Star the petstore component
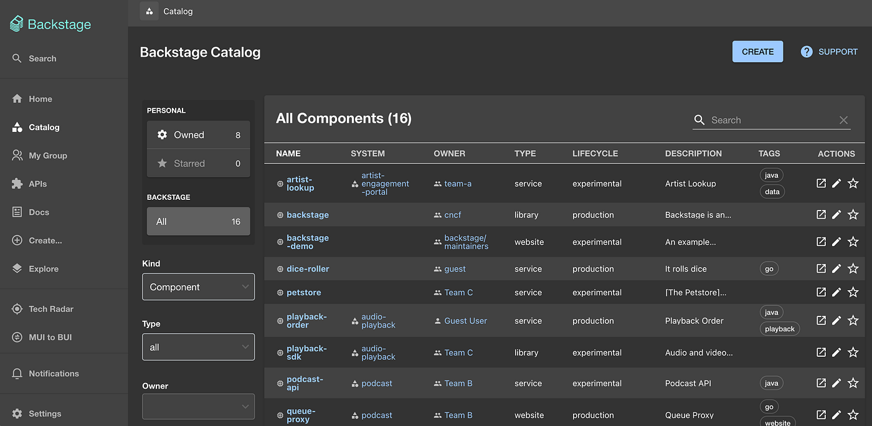This screenshot has height=426, width=872. point(853,292)
